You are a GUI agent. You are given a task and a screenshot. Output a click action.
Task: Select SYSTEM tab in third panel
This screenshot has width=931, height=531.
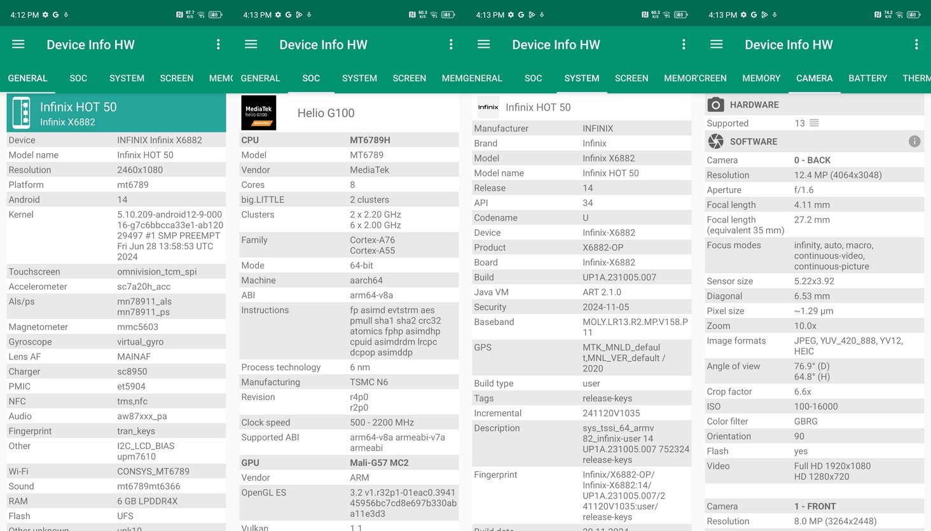581,78
